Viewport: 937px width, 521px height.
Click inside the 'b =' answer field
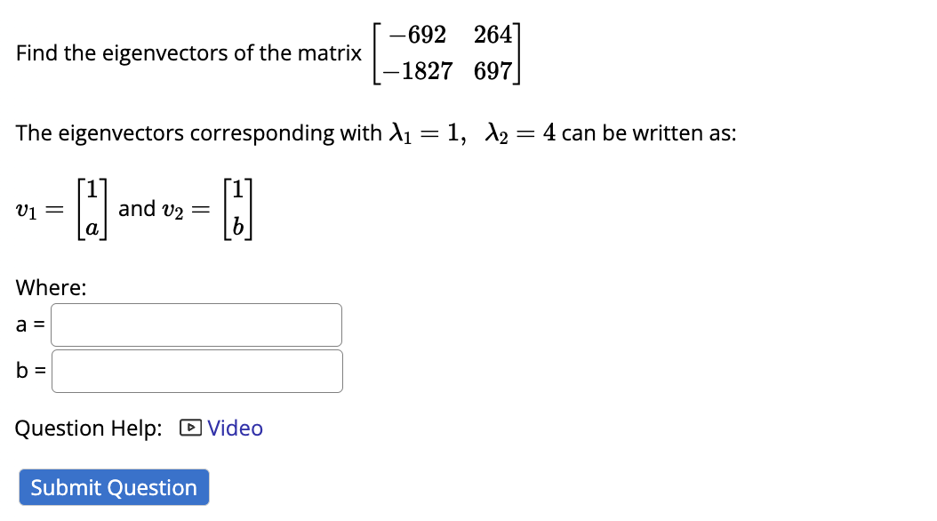point(196,371)
